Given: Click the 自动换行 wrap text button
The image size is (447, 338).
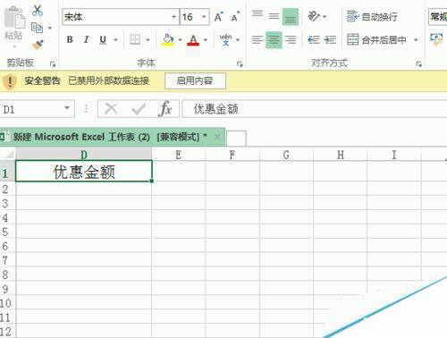Looking at the screenshot, I should pyautogui.click(x=372, y=17).
